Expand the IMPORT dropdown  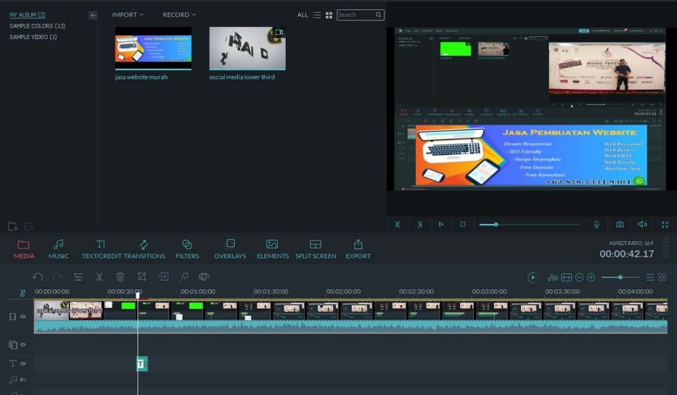point(128,15)
